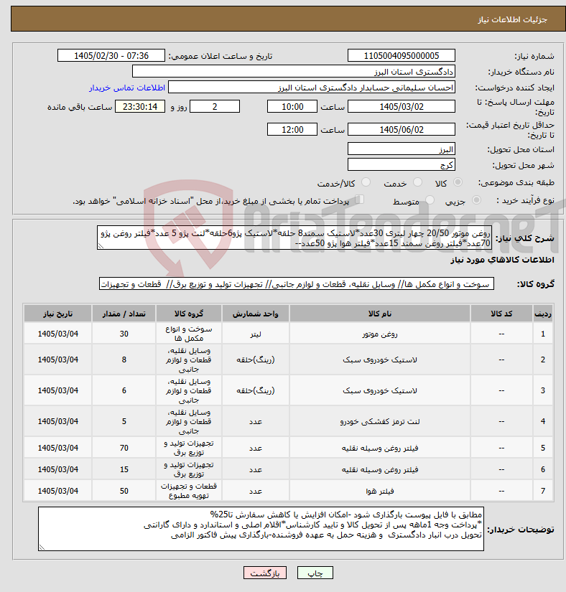Click the جزئیات اطلاعات نیاز page title
The width and height of the screenshot is (566, 592).
512,19
